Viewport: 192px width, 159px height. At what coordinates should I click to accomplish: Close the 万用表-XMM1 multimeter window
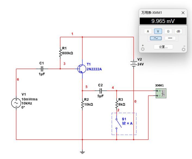point(183,13)
